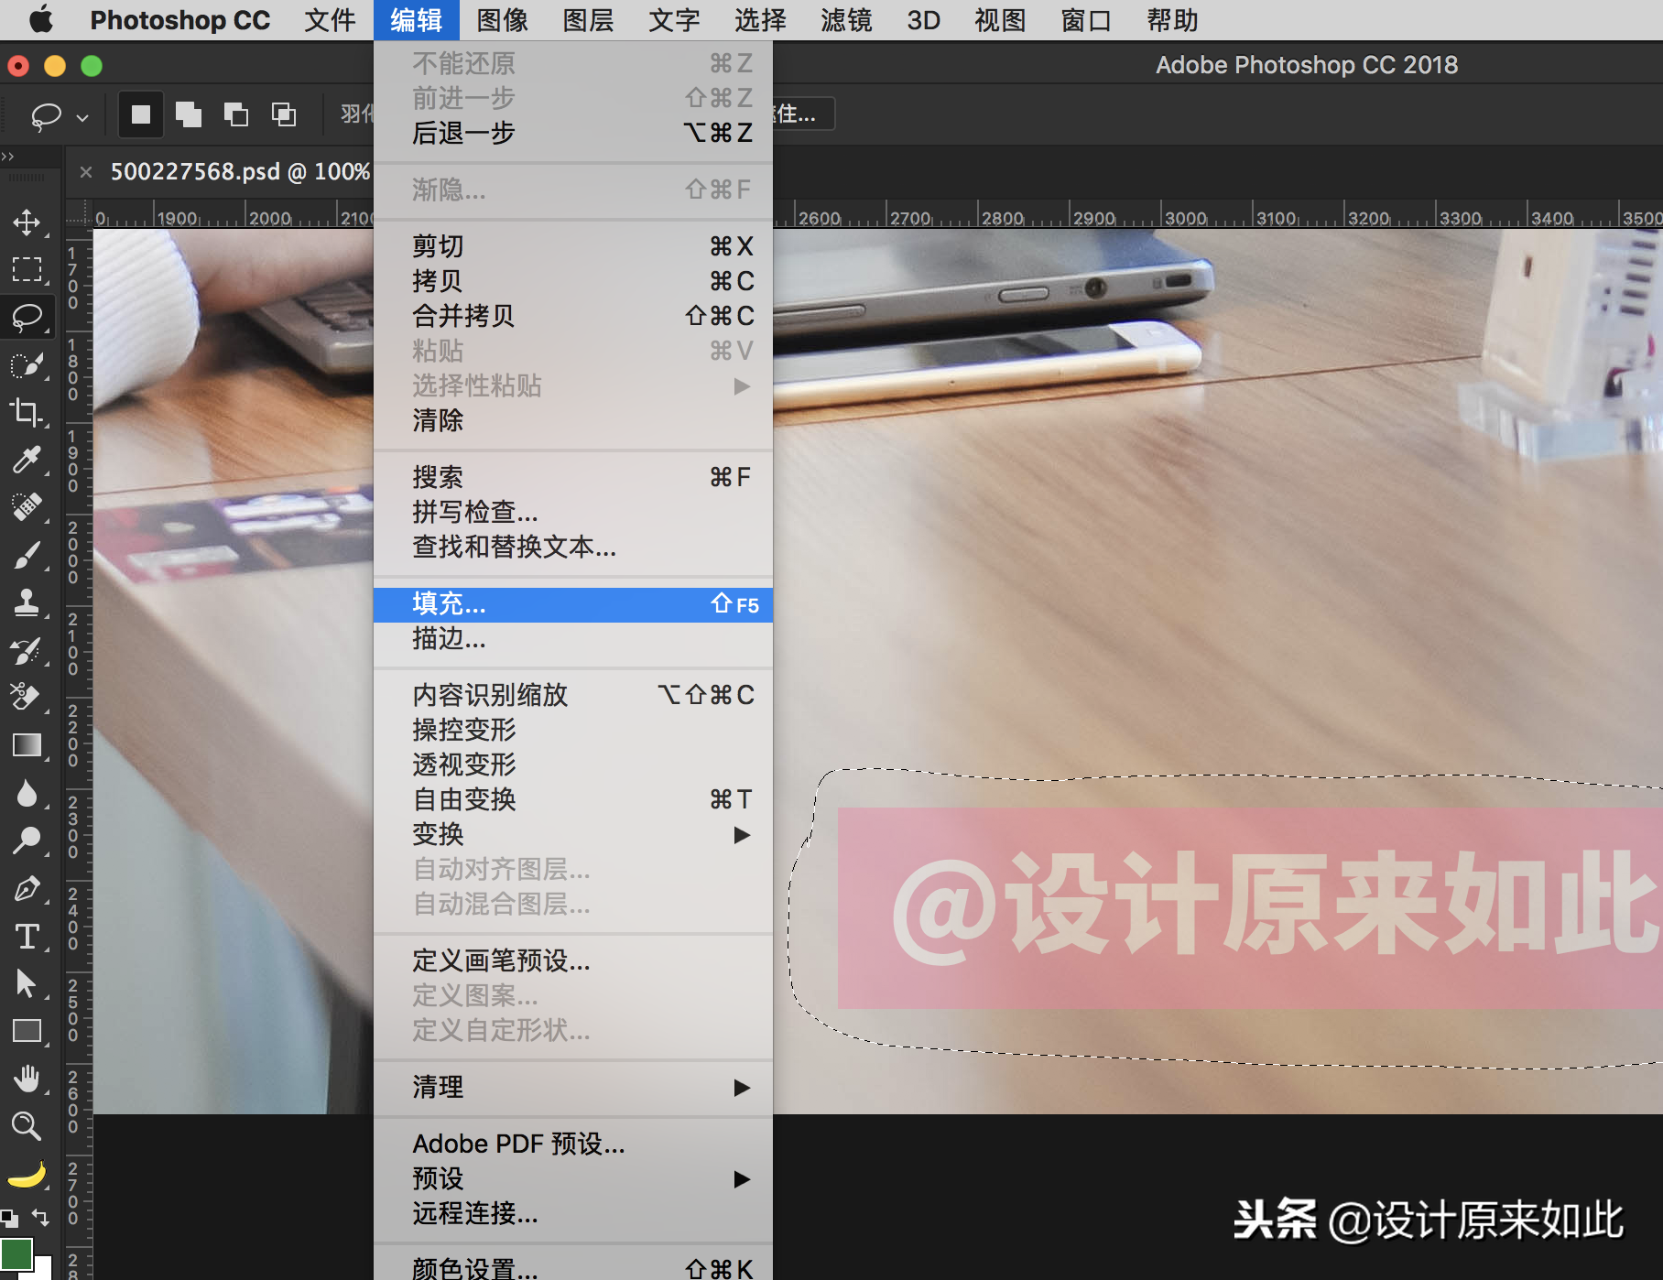Screen dimensions: 1663x1280
Task: Enable Add to selection mode
Action: (190, 114)
